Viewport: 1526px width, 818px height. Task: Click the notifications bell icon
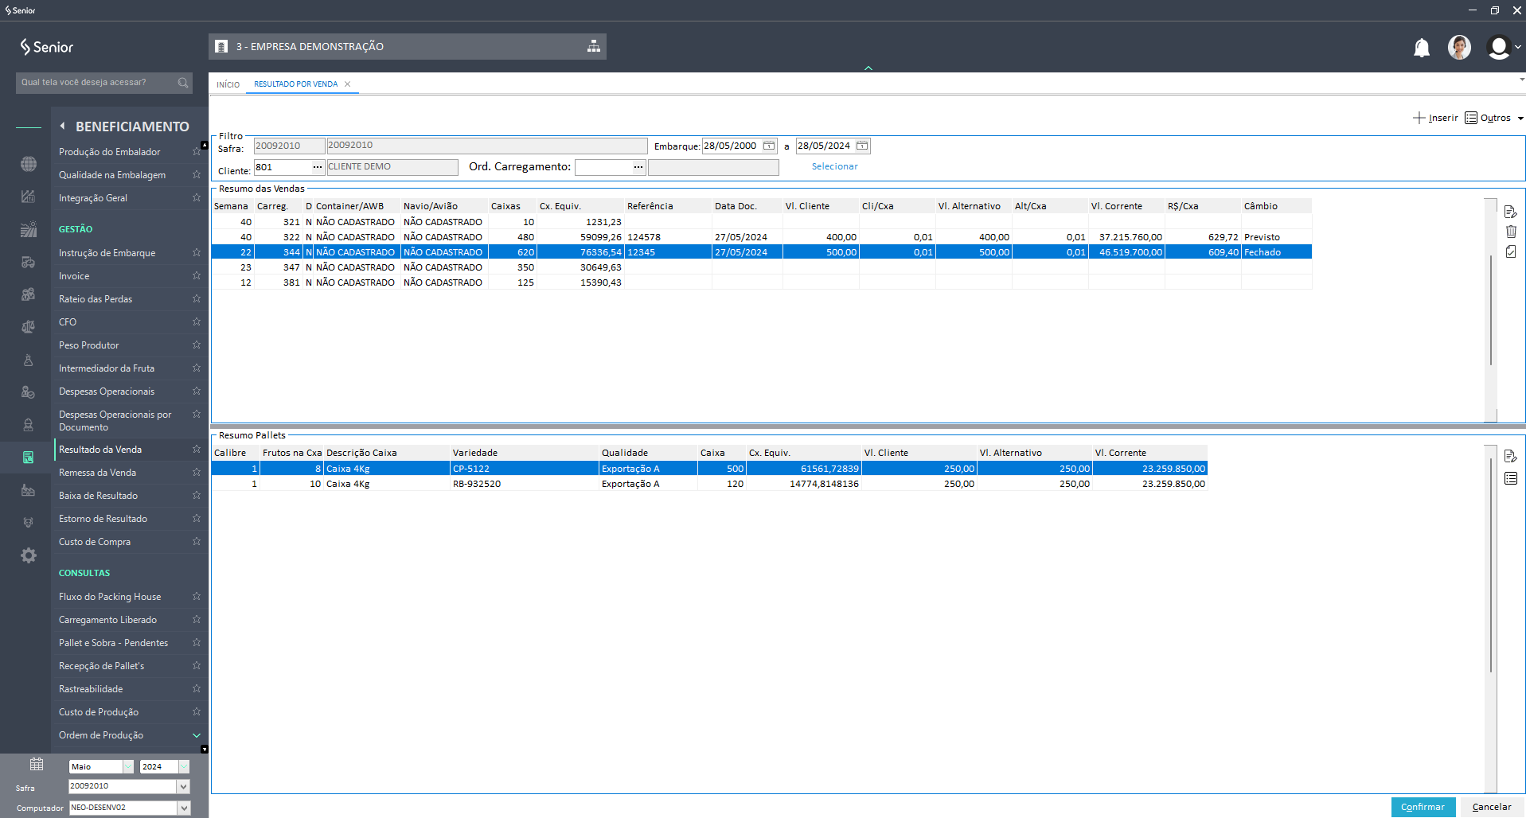[x=1421, y=48]
